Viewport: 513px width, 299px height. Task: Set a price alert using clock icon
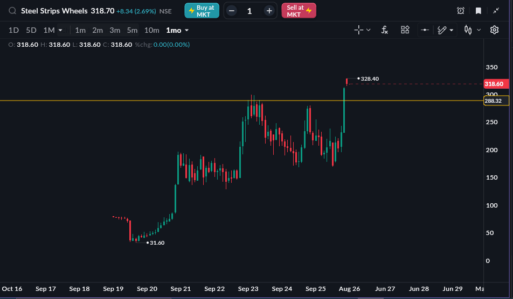click(461, 11)
